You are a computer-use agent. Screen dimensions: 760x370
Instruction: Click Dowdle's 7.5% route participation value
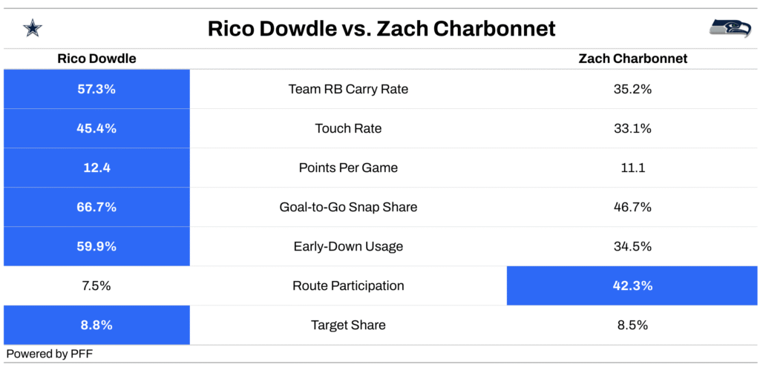click(x=97, y=285)
